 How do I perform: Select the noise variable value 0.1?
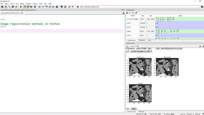tap(180, 35)
